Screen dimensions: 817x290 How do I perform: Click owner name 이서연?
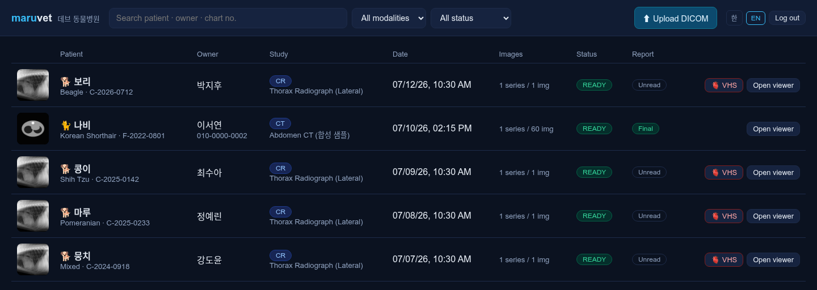(209, 125)
